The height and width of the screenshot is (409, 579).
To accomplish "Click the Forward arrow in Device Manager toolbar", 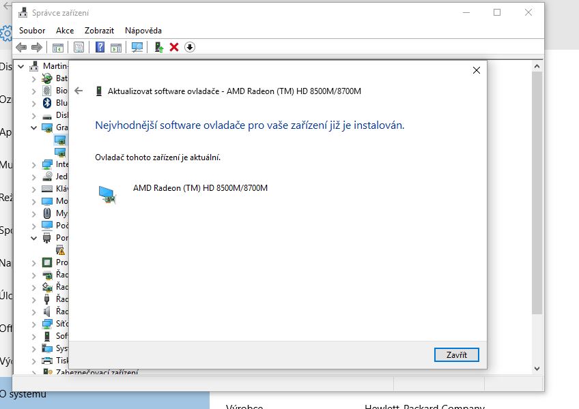I will tap(37, 47).
